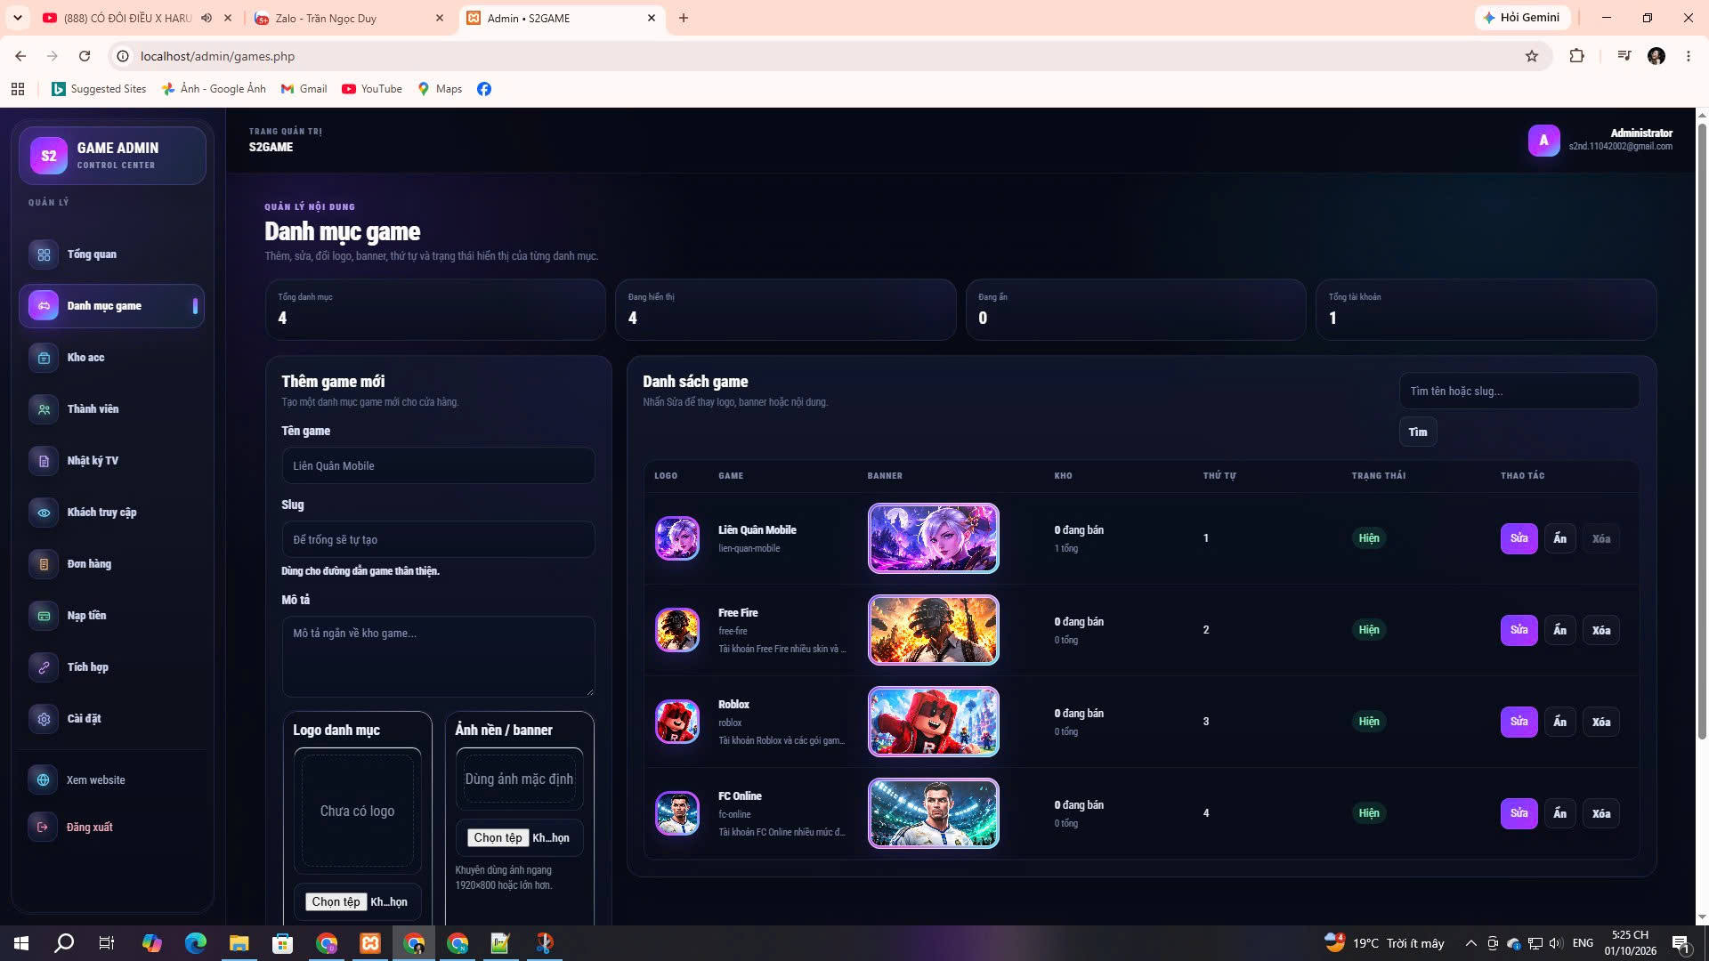Click Xóa for Roblox

[x=1600, y=722]
